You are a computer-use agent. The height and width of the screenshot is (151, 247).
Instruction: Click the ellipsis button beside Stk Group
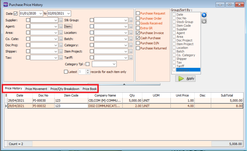tap(131, 20)
